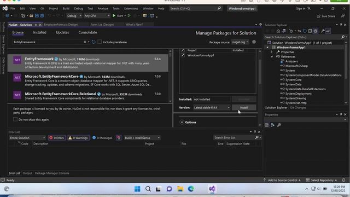Click Categorized icon in Properties panel
Screen dimensions: 350x197
[x=267, y=125]
